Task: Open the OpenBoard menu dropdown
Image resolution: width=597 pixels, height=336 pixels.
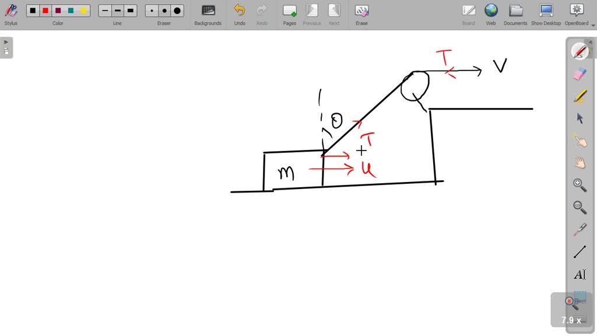Action: click(x=593, y=25)
